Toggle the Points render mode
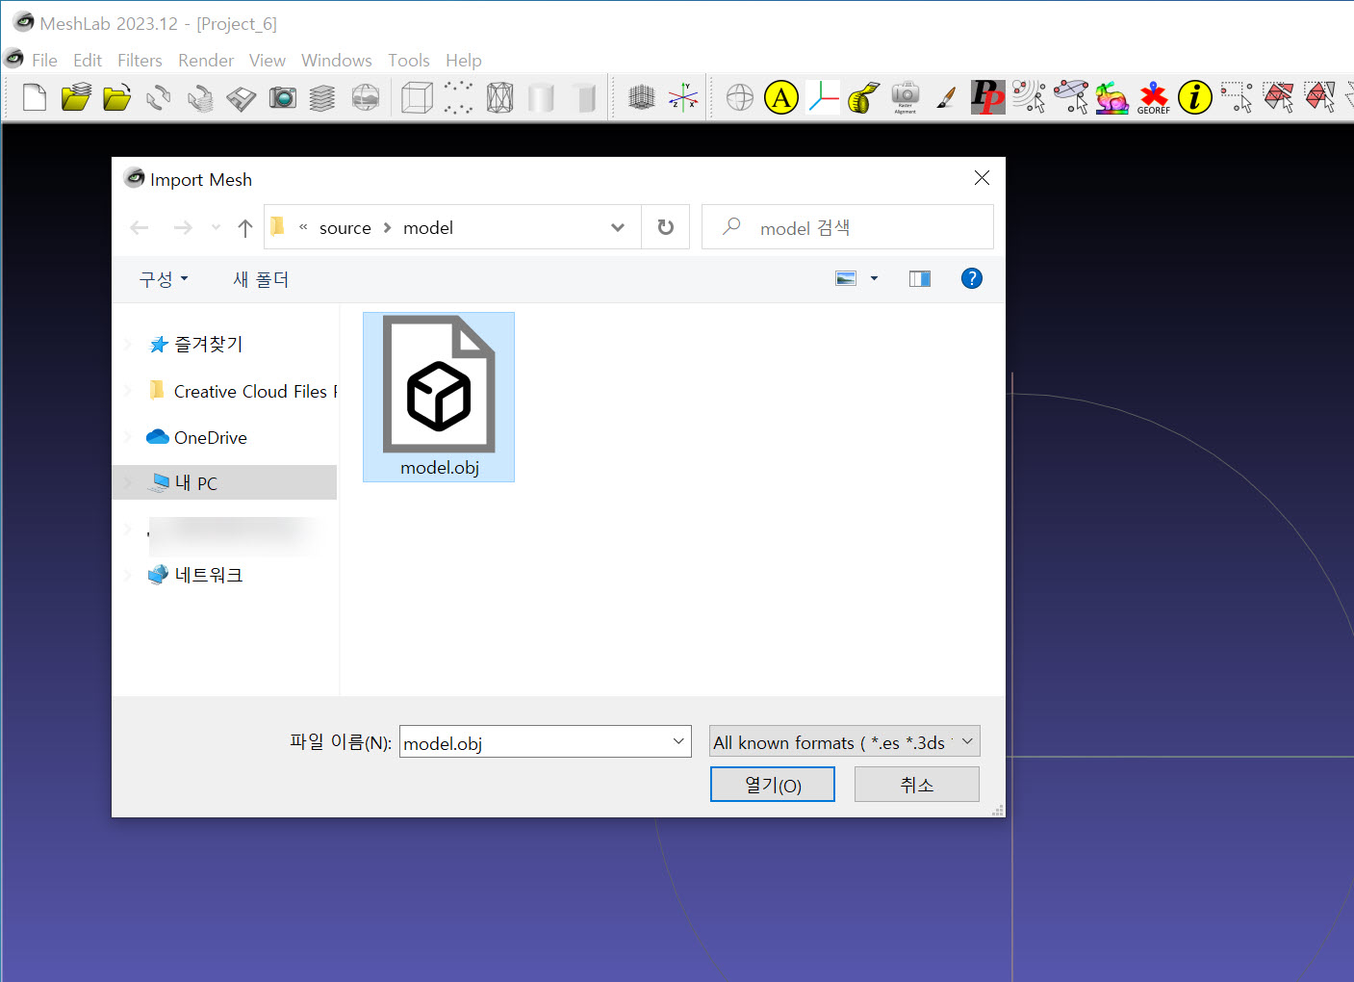The height and width of the screenshot is (982, 1354). pos(458,97)
